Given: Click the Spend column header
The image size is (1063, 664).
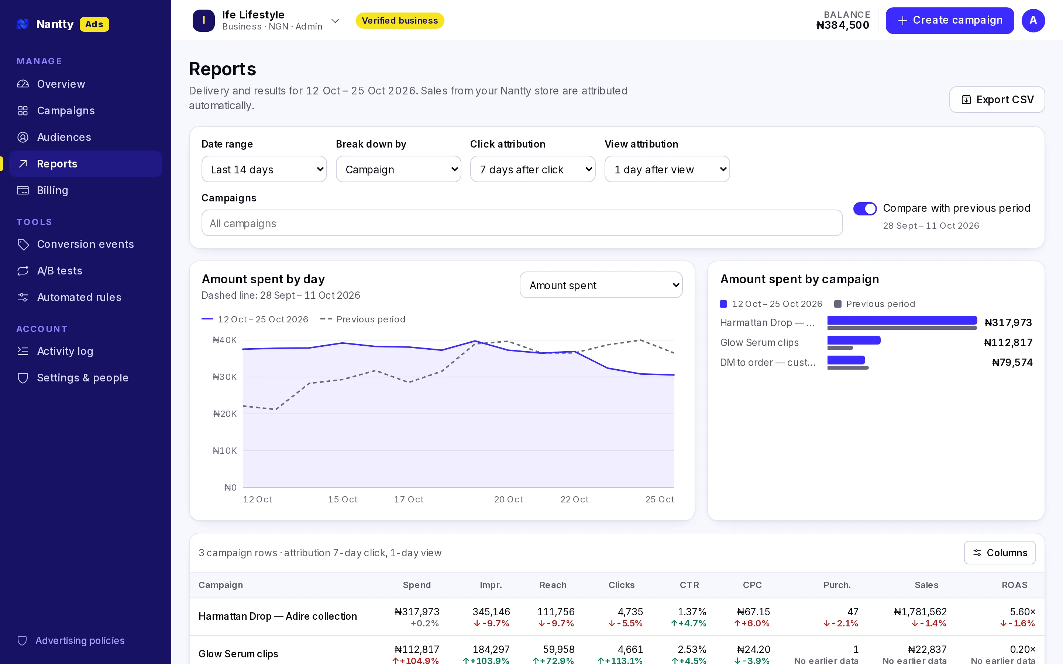Looking at the screenshot, I should pos(416,585).
